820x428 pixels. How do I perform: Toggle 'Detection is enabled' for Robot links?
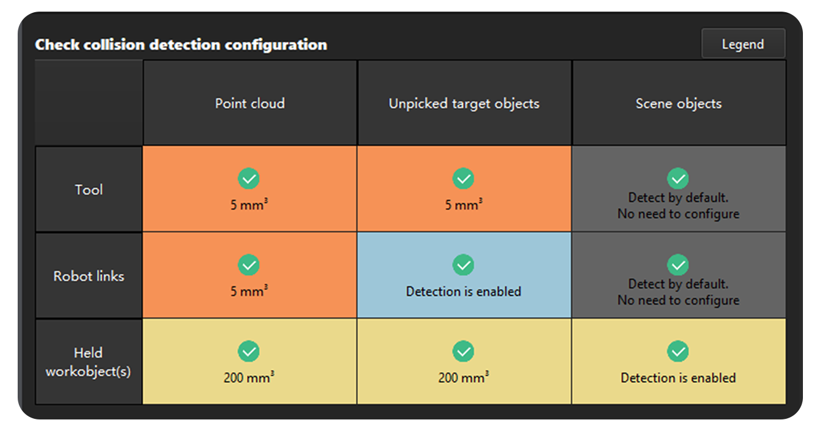[x=464, y=276]
